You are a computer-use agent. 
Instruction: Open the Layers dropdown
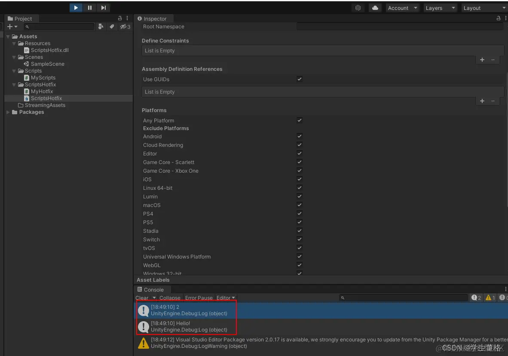click(x=440, y=8)
